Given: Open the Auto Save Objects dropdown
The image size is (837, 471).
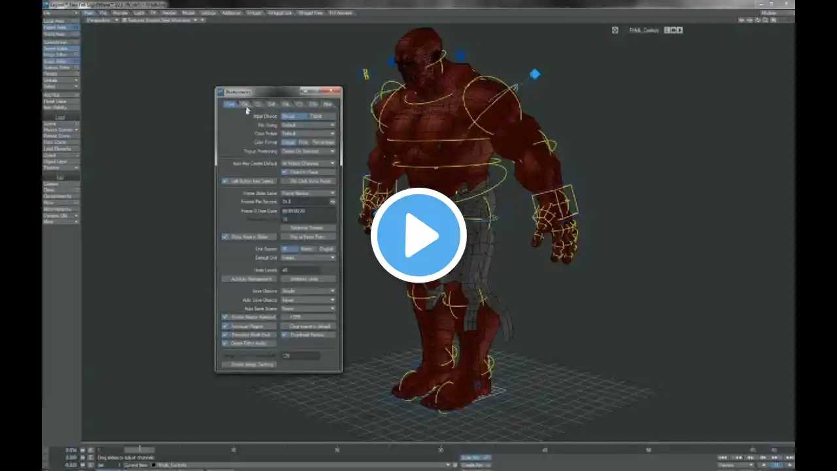Looking at the screenshot, I should (x=309, y=300).
